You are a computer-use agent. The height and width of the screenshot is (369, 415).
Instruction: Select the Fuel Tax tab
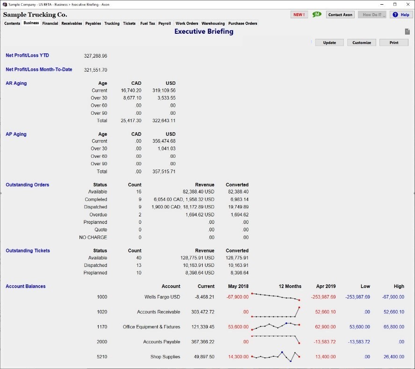click(147, 23)
